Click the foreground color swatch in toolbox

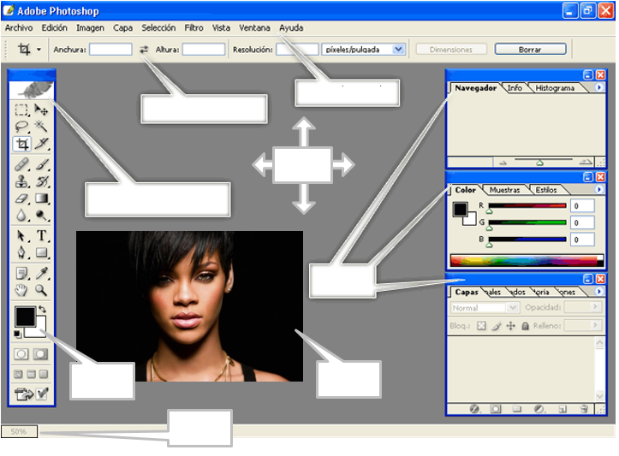25,317
